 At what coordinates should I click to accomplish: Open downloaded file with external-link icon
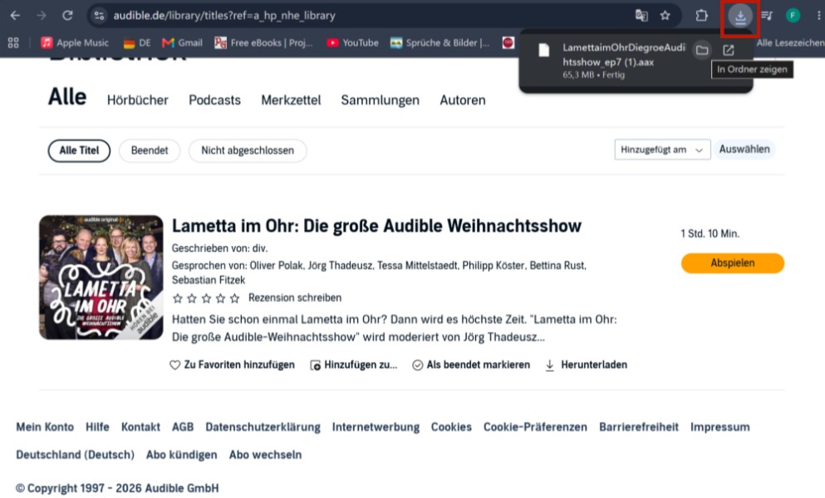pos(728,50)
